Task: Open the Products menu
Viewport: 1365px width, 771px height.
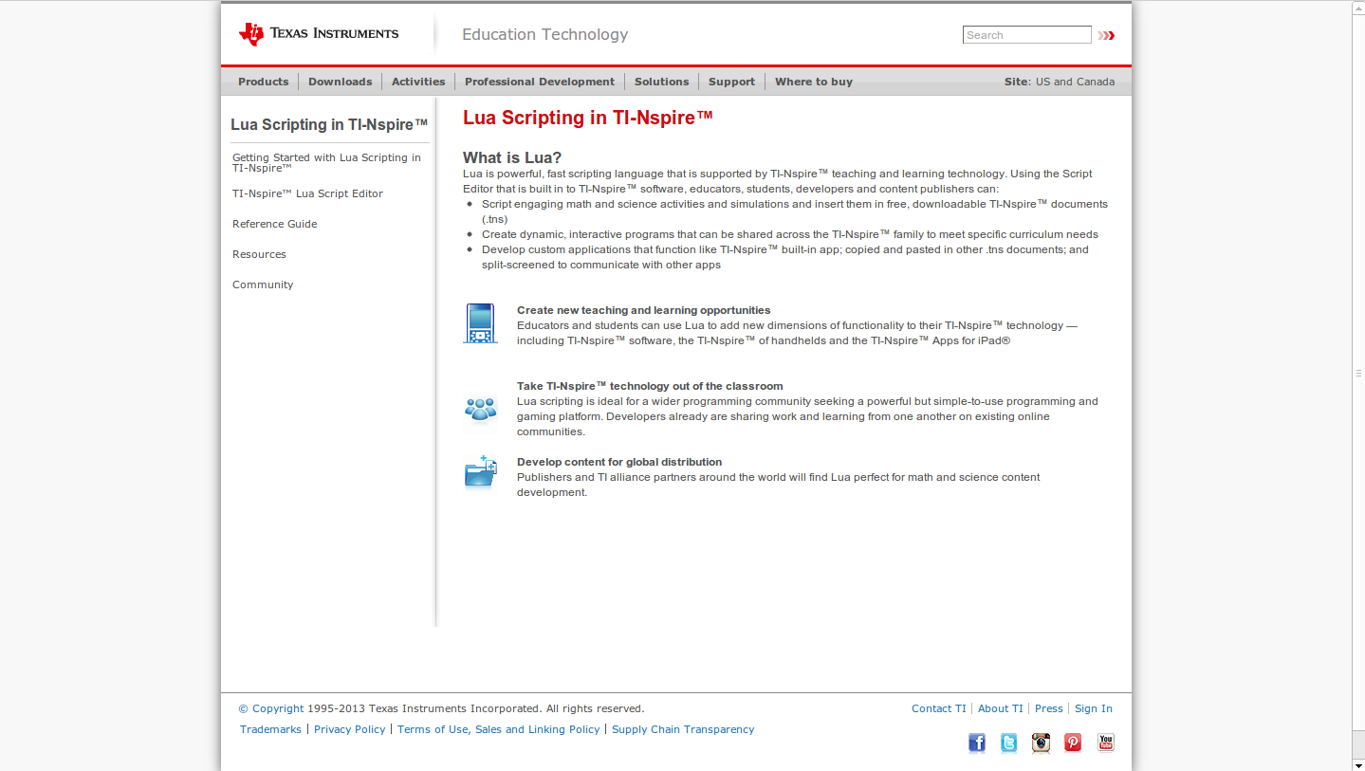Action: (263, 82)
